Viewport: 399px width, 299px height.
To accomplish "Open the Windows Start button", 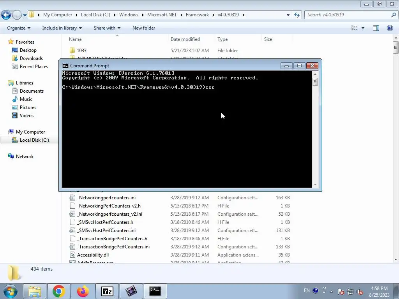I will point(11,291).
